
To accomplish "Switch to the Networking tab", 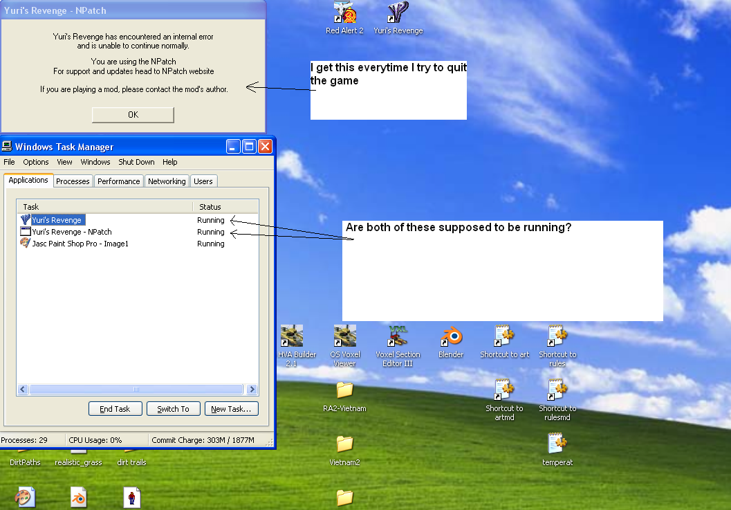I will [x=167, y=181].
